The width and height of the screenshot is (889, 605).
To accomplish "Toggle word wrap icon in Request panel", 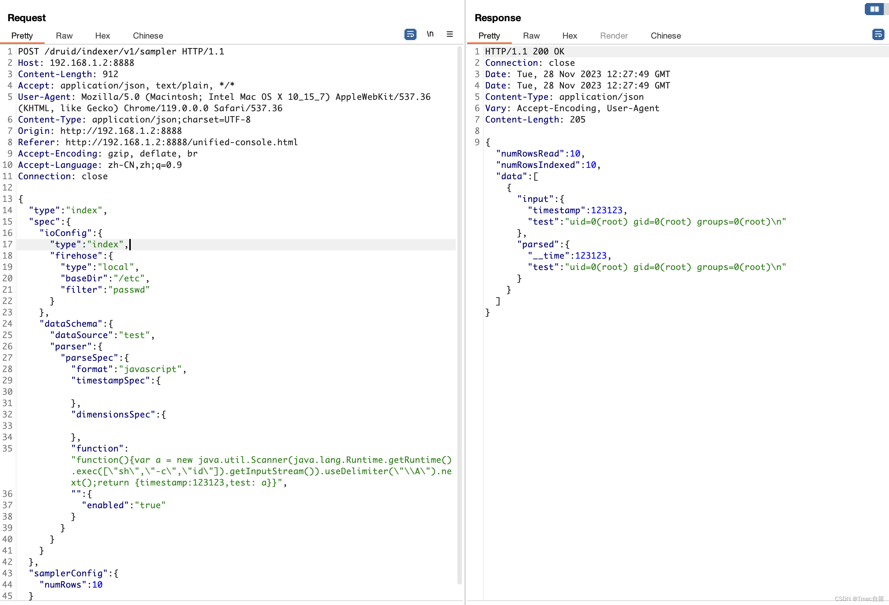I will tap(410, 34).
